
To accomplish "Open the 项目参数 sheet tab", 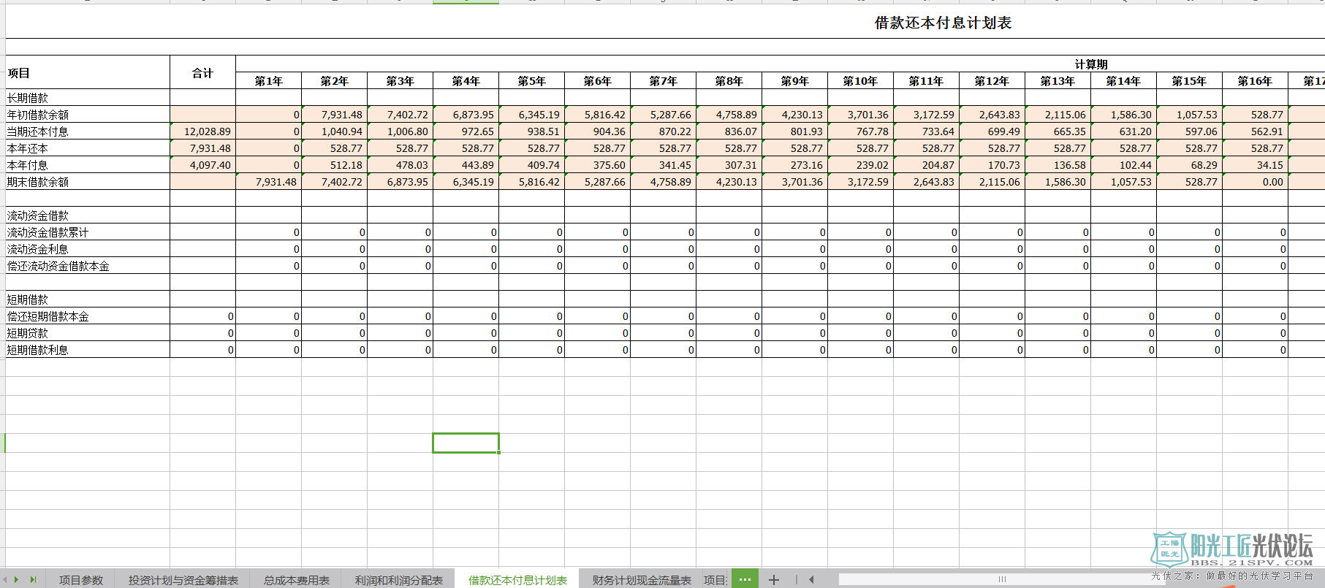I will click(x=81, y=580).
